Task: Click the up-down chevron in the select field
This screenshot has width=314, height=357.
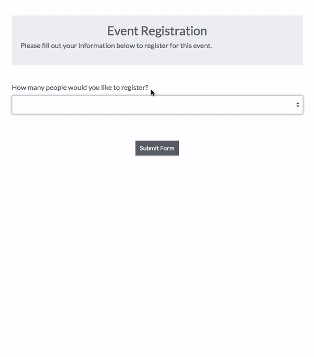Action: (x=298, y=105)
